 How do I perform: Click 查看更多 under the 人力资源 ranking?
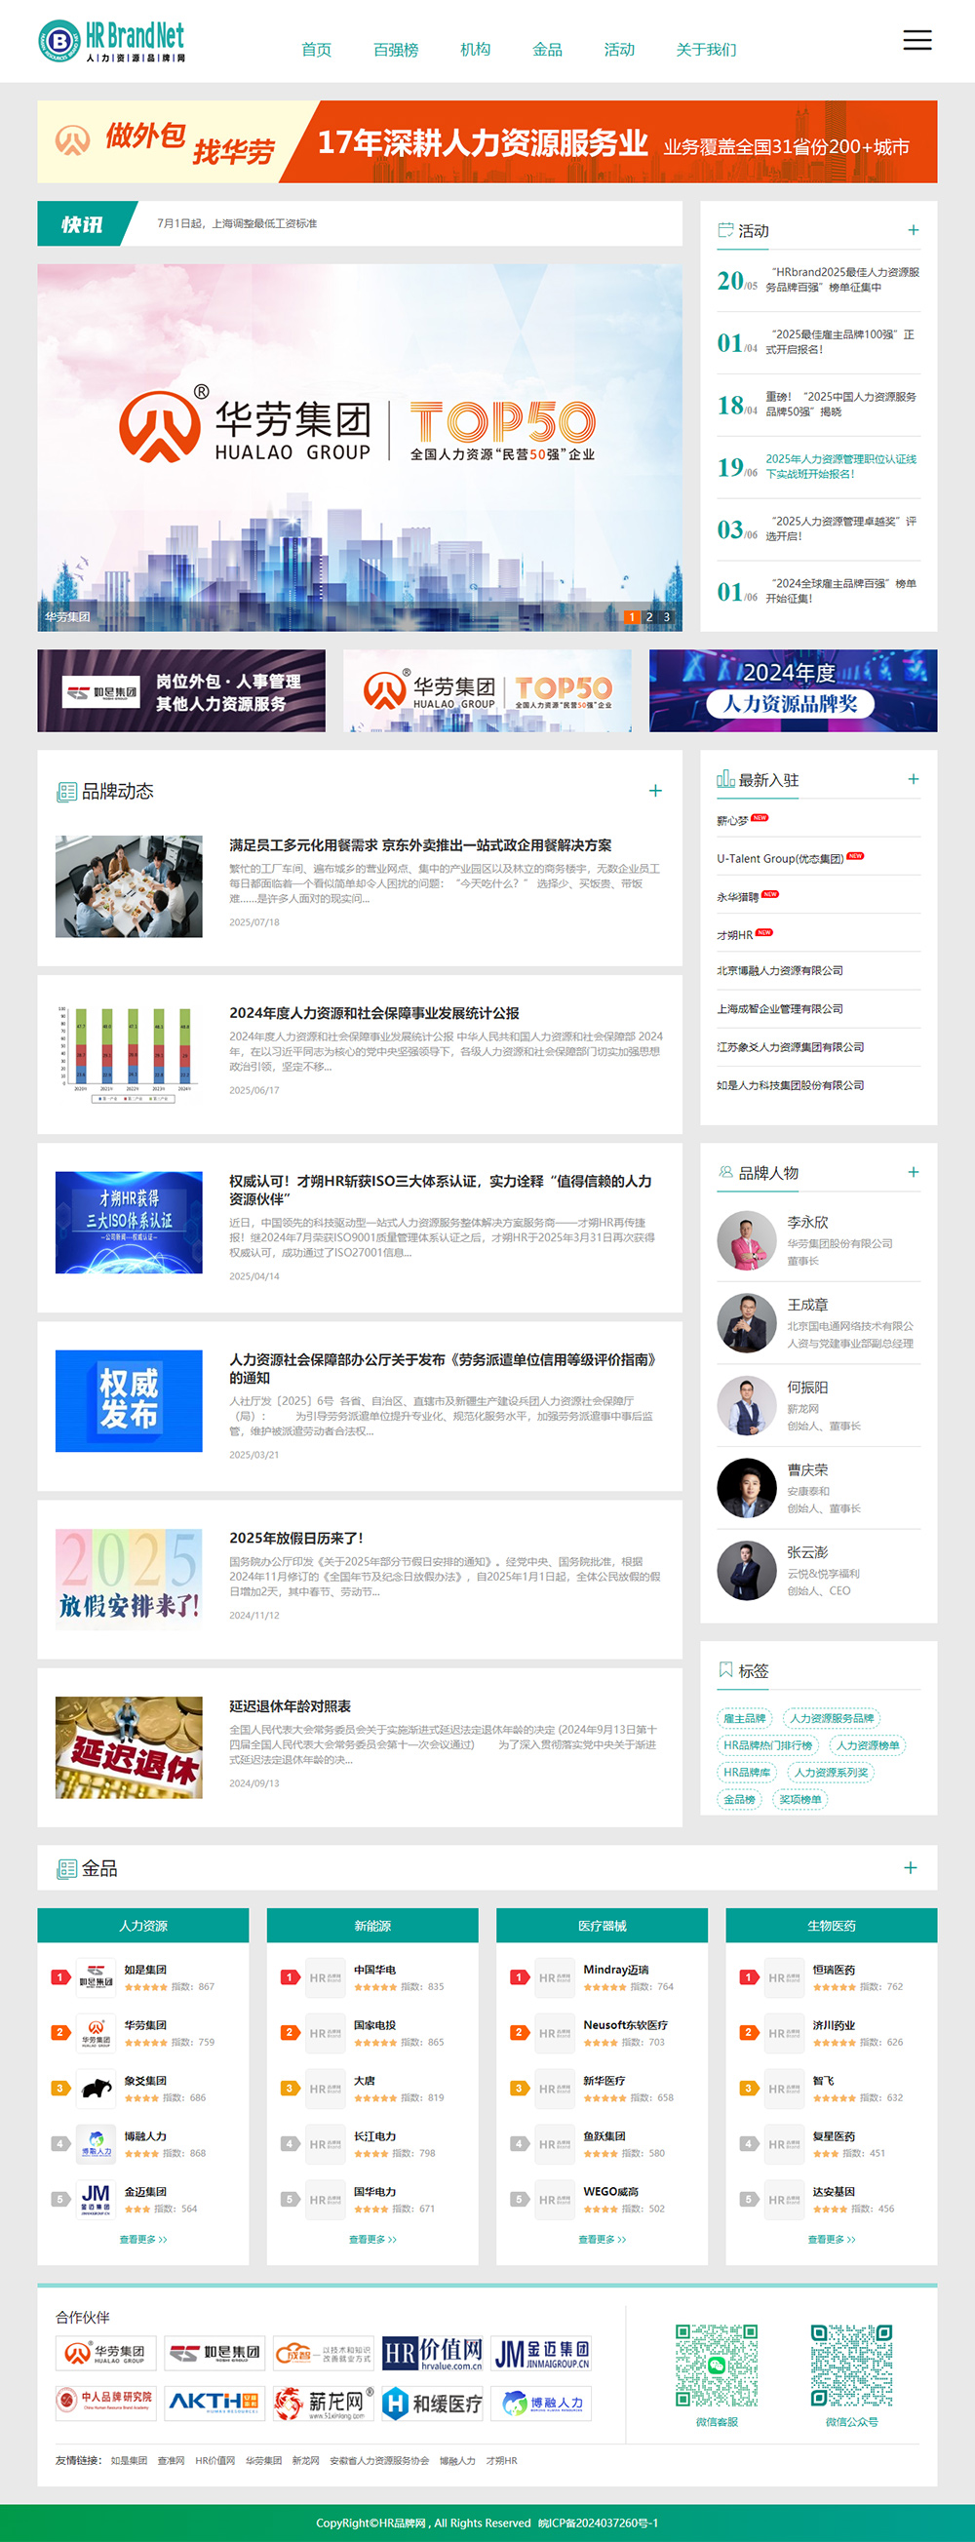coord(143,2239)
